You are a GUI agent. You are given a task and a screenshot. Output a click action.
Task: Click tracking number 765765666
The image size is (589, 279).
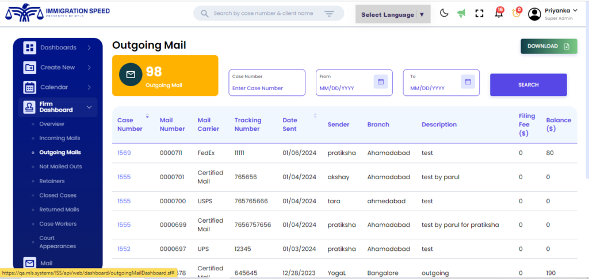tap(251, 201)
